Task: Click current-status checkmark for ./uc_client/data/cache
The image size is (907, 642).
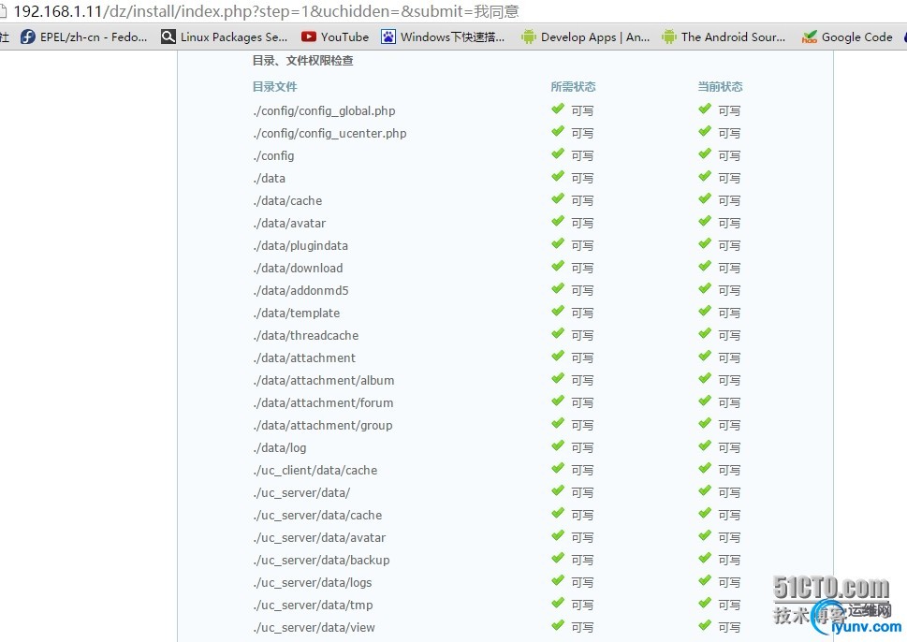Action: point(705,468)
